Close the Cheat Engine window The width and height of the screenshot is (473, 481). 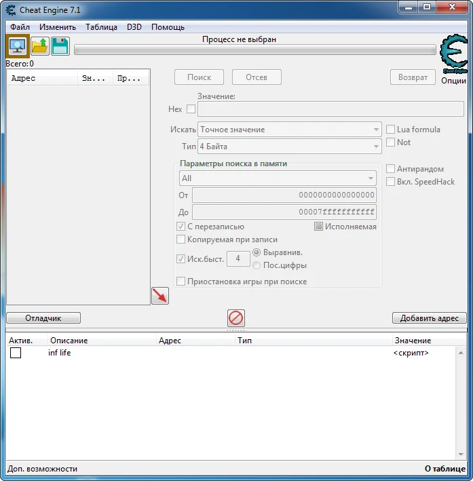click(x=452, y=7)
